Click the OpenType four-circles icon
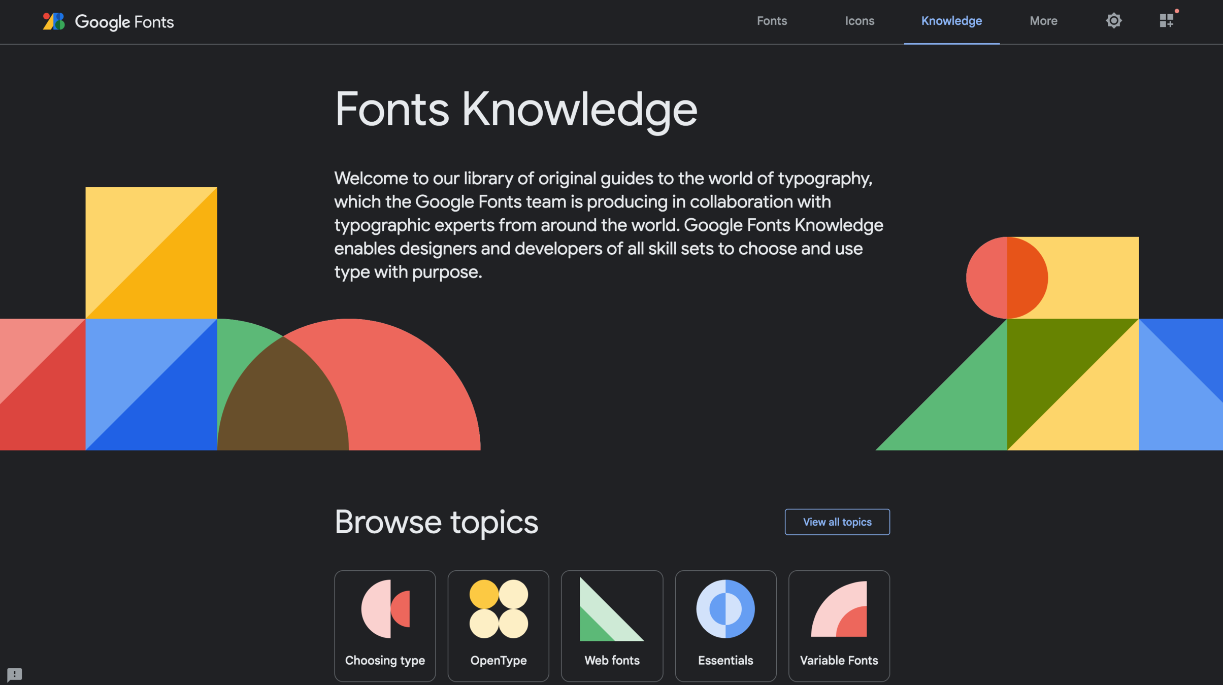The width and height of the screenshot is (1223, 685). (x=499, y=608)
